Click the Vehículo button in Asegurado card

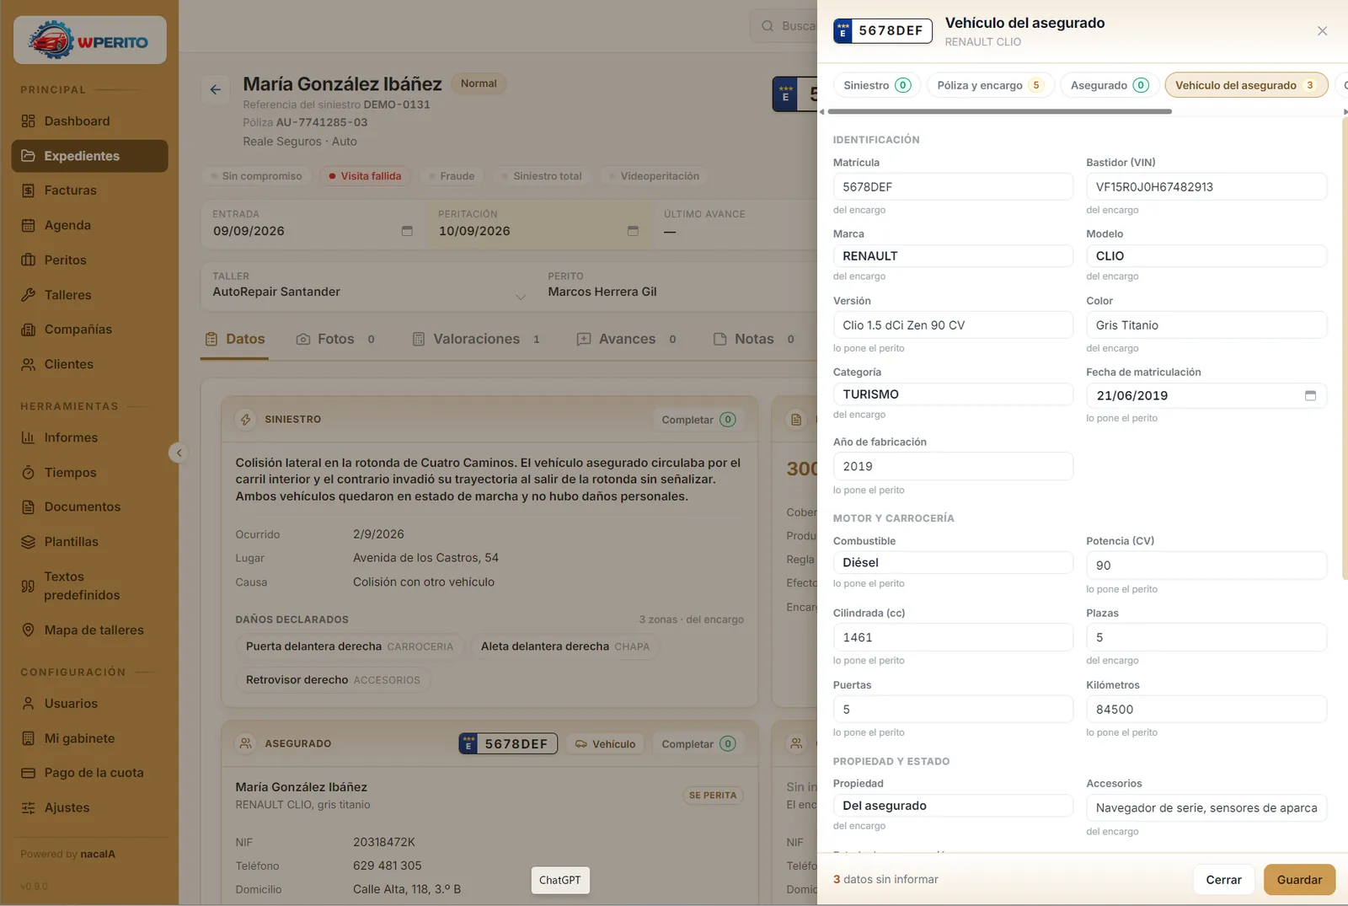pos(606,744)
